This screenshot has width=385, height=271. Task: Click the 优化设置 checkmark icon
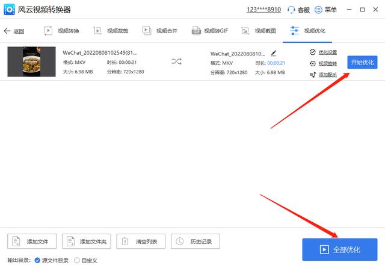click(x=313, y=52)
